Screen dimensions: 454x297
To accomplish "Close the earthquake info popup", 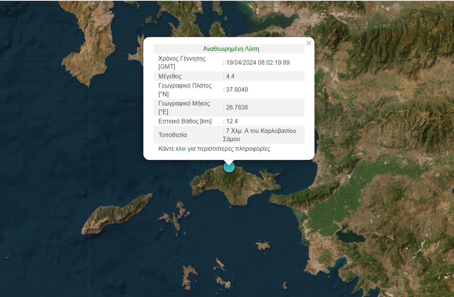I will click(308, 43).
